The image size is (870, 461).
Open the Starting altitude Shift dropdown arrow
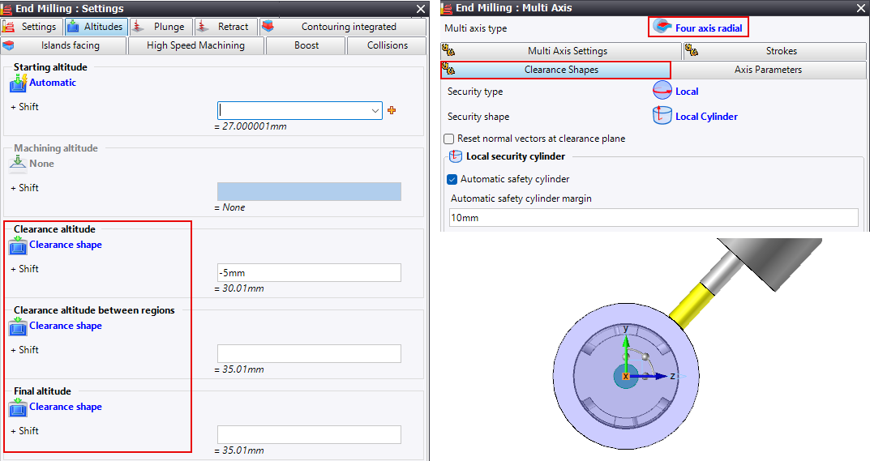pos(375,110)
